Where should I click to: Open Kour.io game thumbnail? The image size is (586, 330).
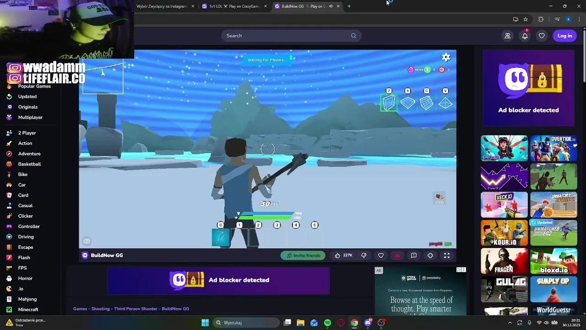click(x=504, y=233)
